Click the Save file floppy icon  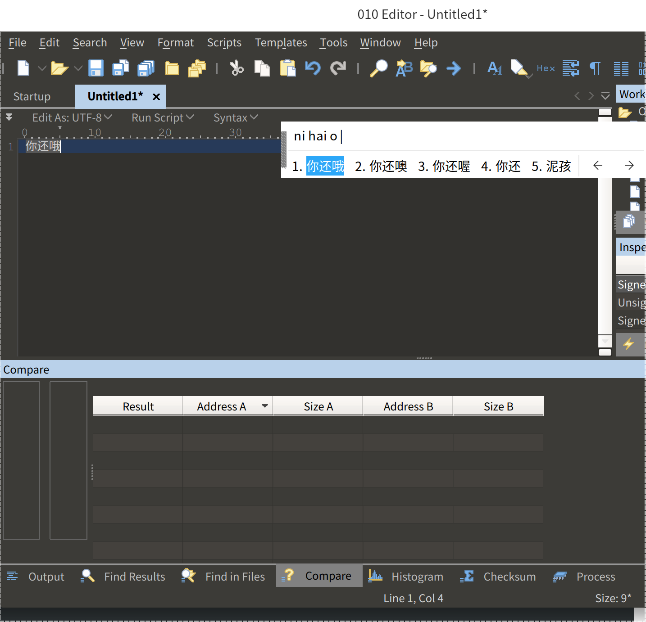[96, 68]
